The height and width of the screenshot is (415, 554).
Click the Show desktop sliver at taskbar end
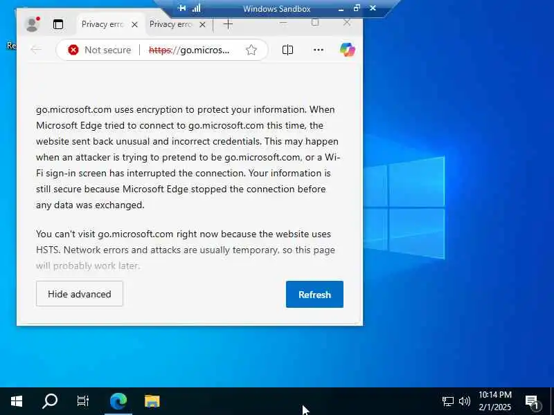tap(552, 401)
